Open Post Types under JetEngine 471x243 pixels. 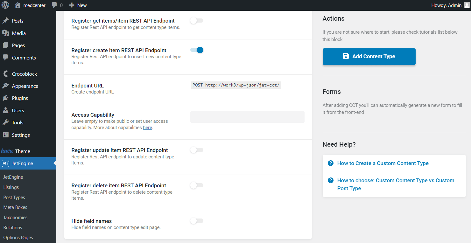14,197
